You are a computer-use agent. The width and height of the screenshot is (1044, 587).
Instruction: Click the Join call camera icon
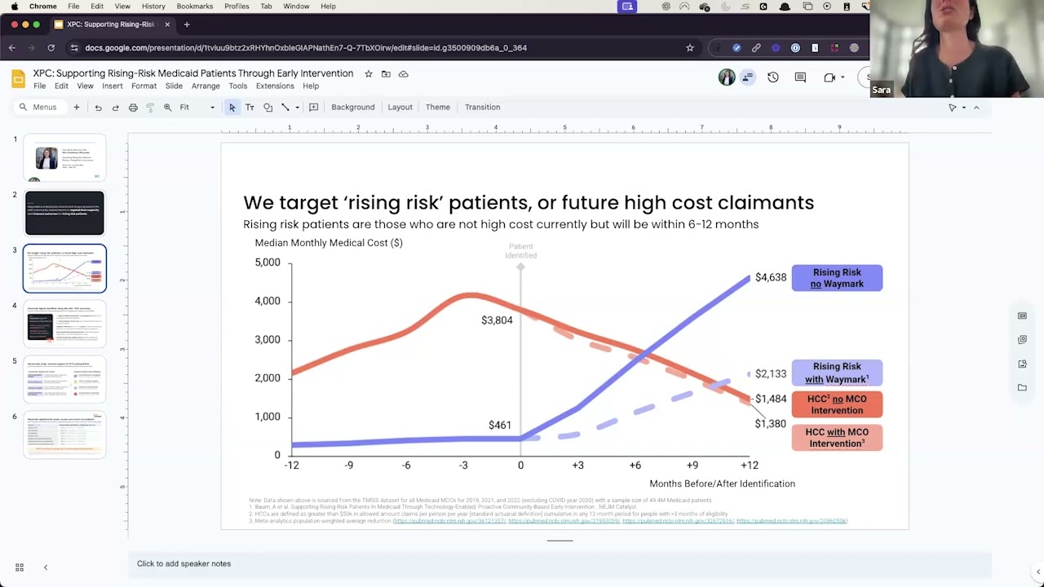(829, 77)
